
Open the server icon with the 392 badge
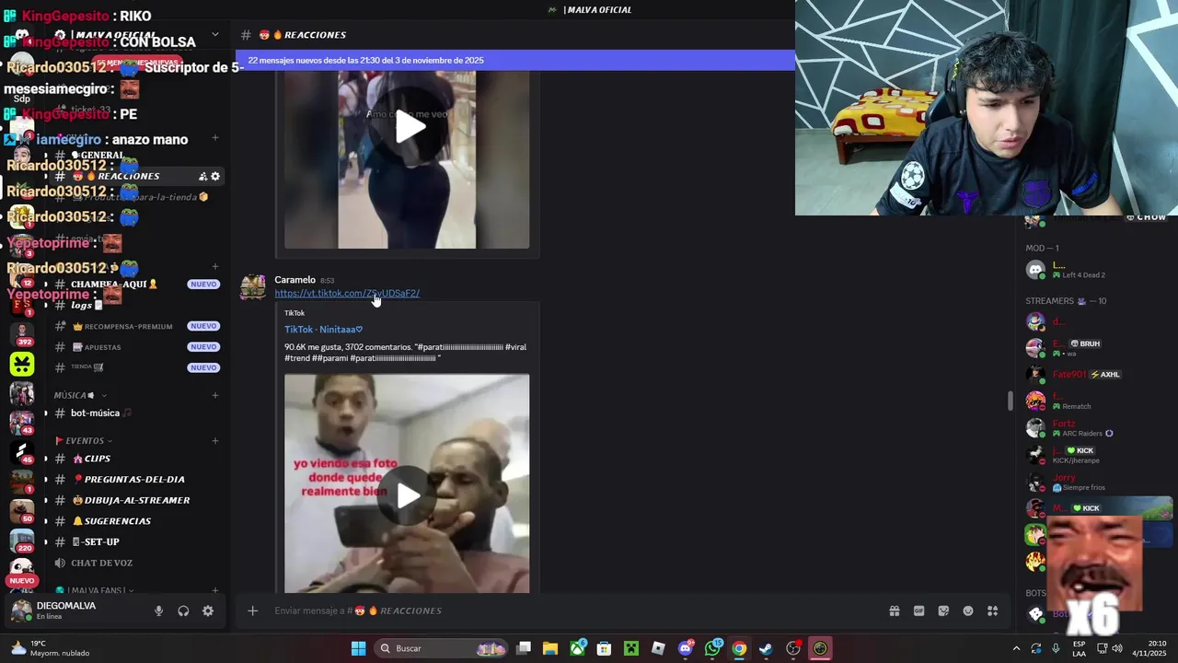click(22, 334)
